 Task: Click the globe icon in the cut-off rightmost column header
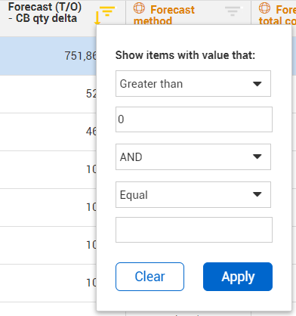264,8
